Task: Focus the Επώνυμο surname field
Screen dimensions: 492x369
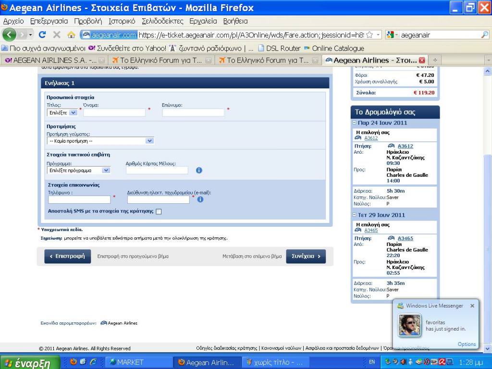Action: (x=193, y=112)
